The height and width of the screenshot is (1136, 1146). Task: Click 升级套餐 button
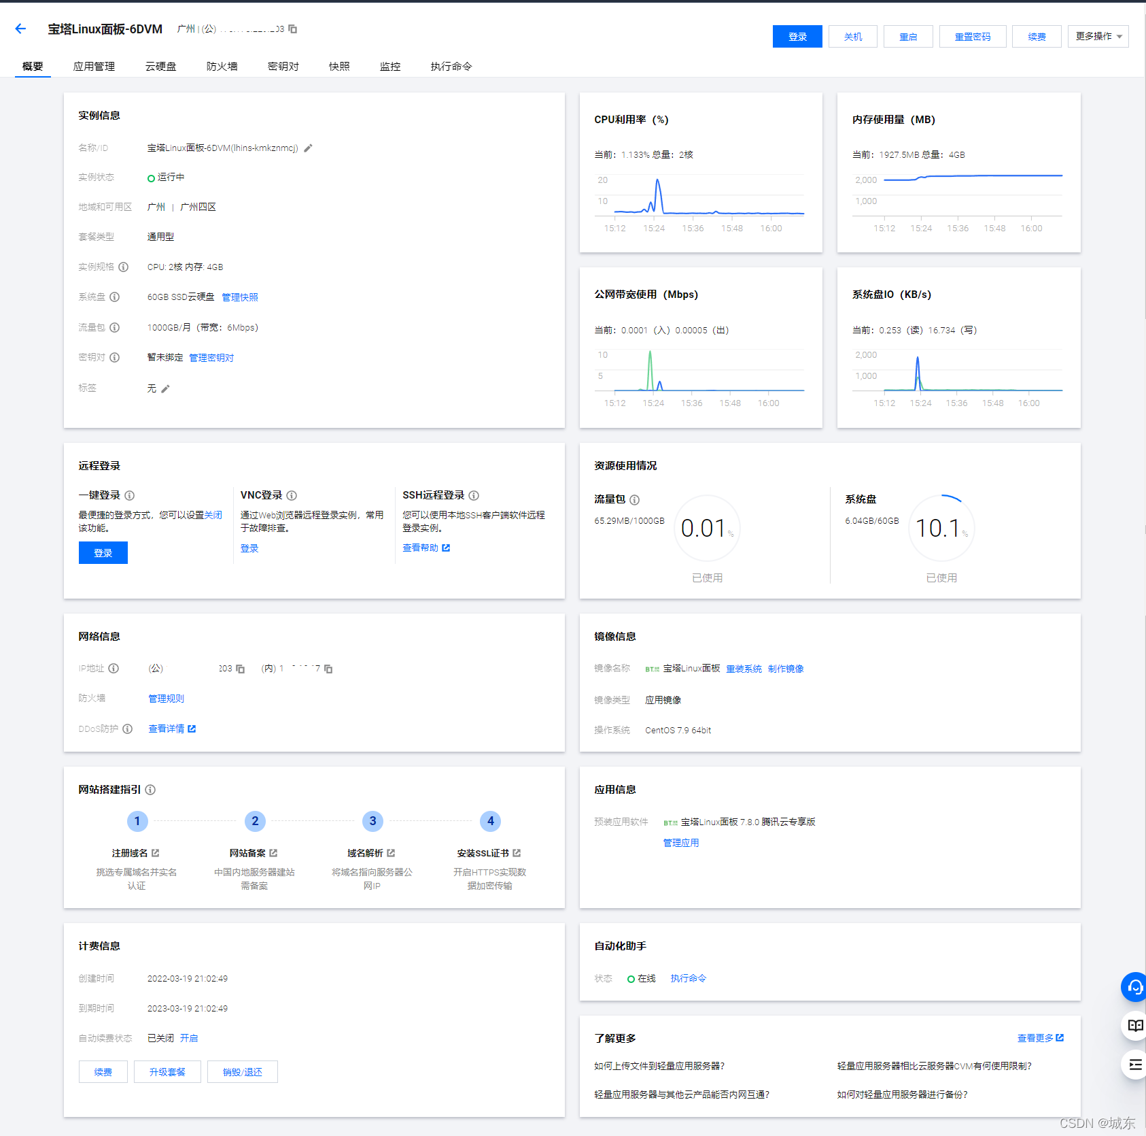pyautogui.click(x=167, y=1071)
